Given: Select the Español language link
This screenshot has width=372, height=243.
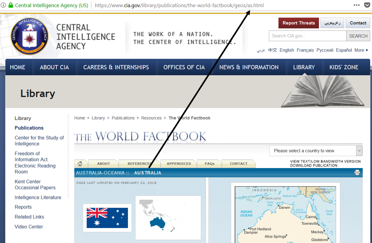Looking at the screenshot, I should click(x=344, y=50).
